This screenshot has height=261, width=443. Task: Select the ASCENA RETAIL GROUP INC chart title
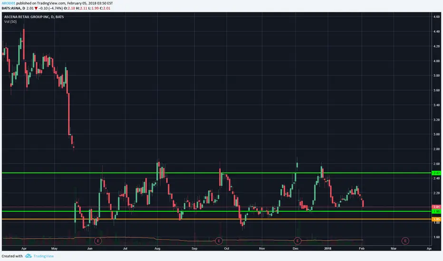[x=34, y=17]
